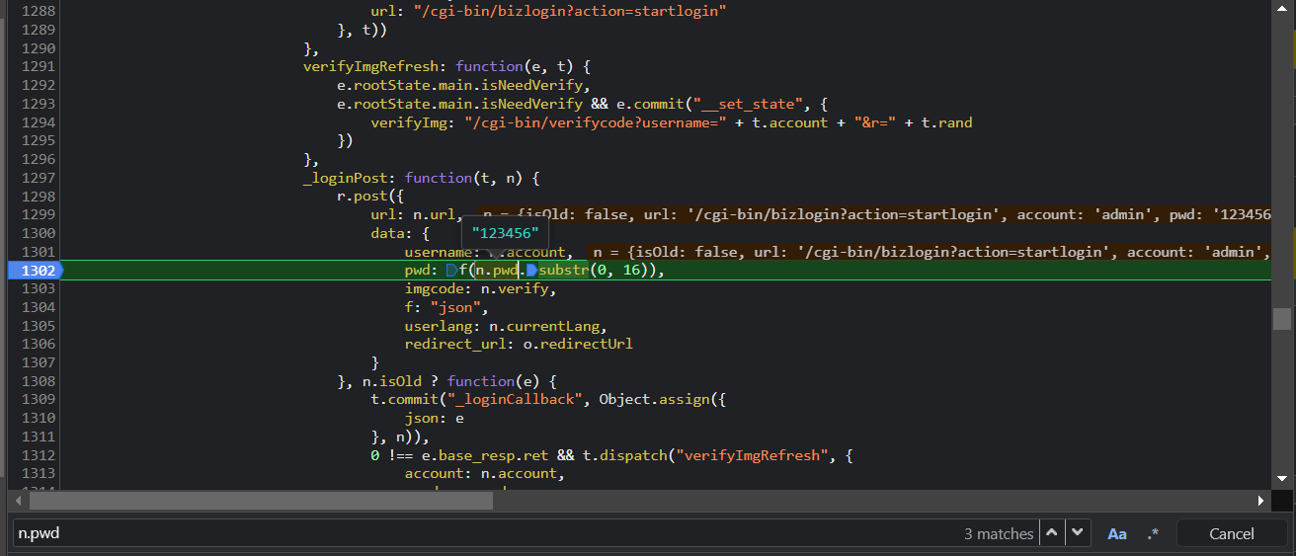This screenshot has width=1296, height=556.
Task: Click the "json" string on line 1304
Action: 455,307
